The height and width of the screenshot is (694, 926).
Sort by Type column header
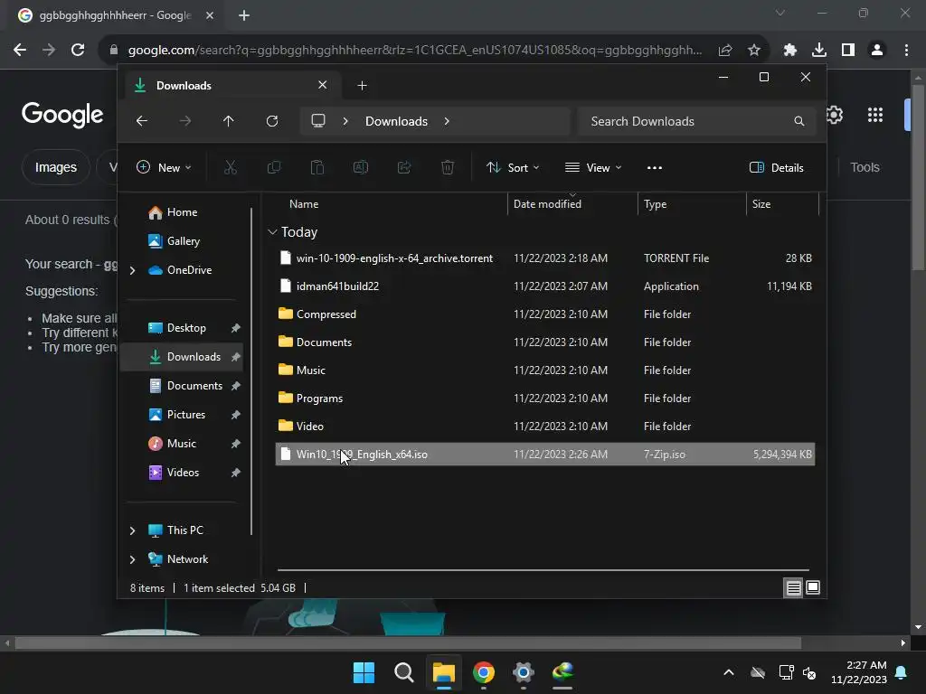pos(692,204)
